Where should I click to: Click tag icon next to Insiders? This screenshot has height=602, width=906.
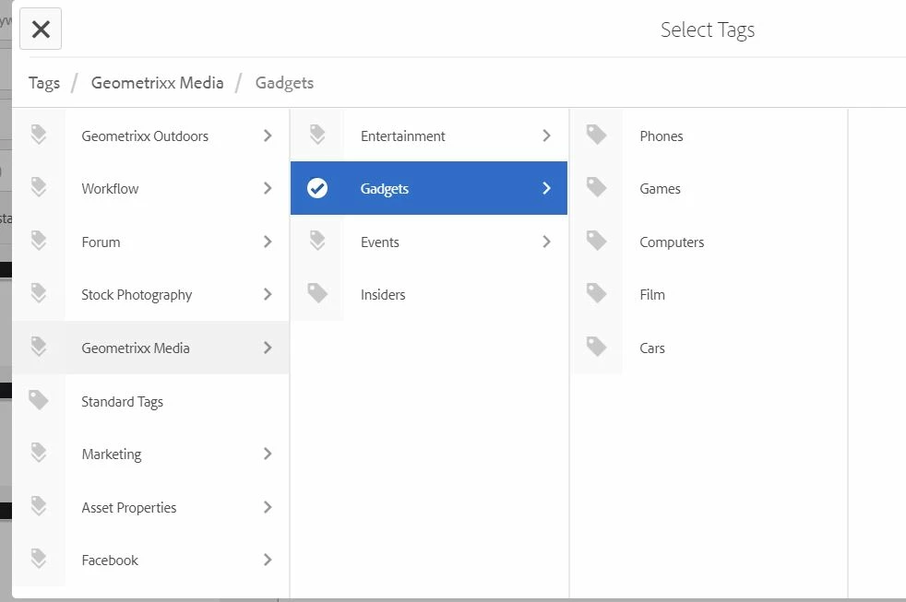[317, 292]
